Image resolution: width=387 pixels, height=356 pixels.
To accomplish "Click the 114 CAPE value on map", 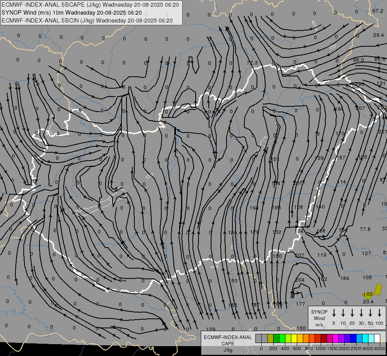I will [x=342, y=182].
